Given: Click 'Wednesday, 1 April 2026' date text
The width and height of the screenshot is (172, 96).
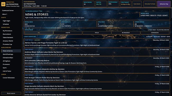Looking at the screenshot, I should click(x=31, y=6).
